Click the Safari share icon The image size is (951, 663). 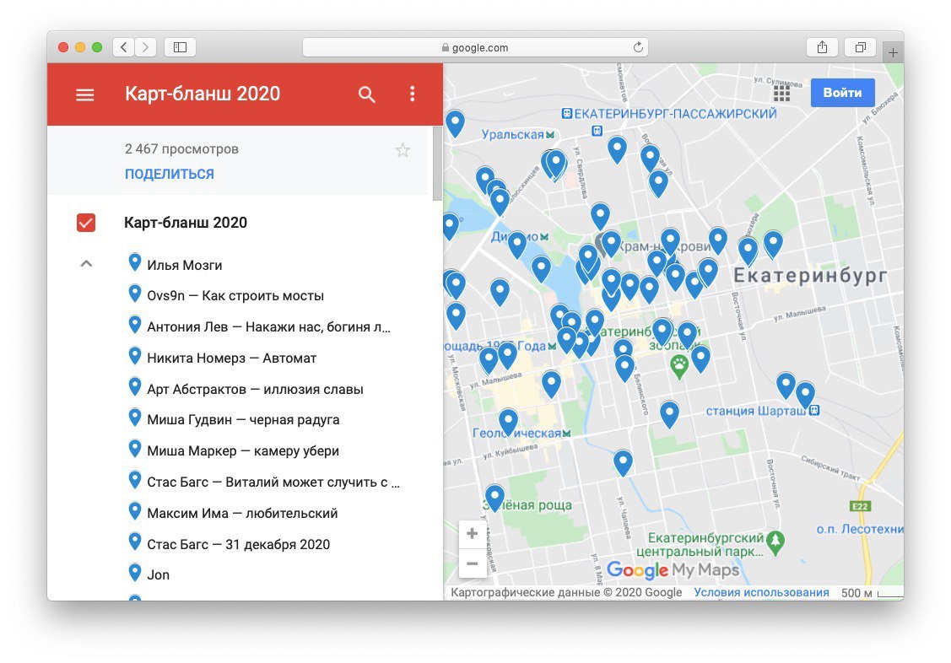pyautogui.click(x=822, y=47)
